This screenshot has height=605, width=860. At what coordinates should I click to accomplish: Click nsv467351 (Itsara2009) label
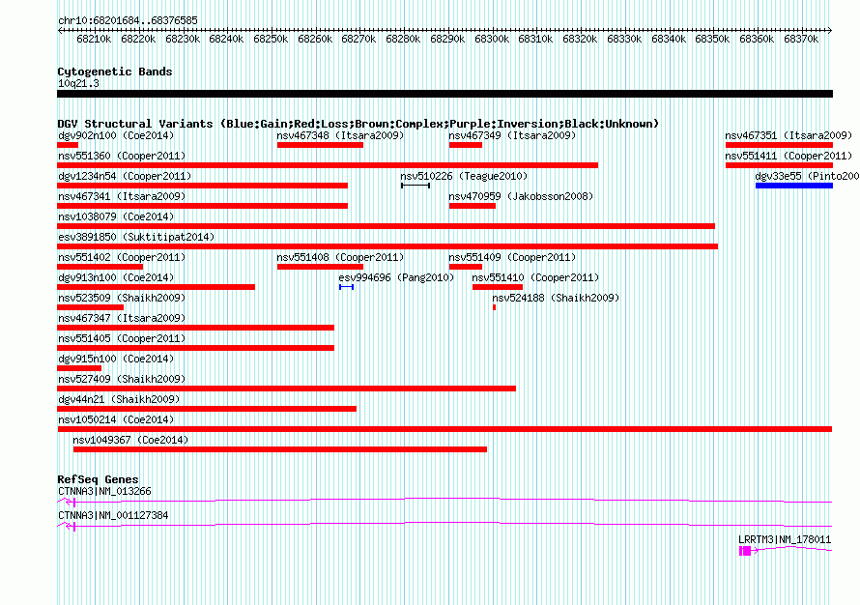coord(788,136)
